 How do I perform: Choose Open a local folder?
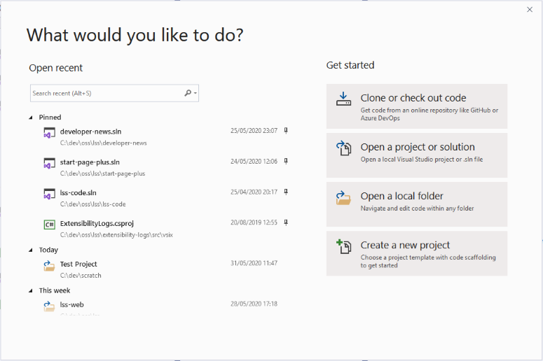tap(417, 204)
